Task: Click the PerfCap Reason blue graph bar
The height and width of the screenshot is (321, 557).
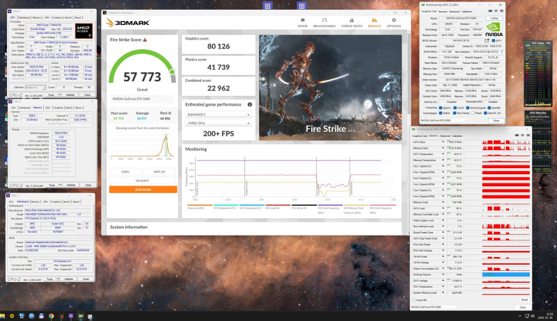Action: pos(506,274)
